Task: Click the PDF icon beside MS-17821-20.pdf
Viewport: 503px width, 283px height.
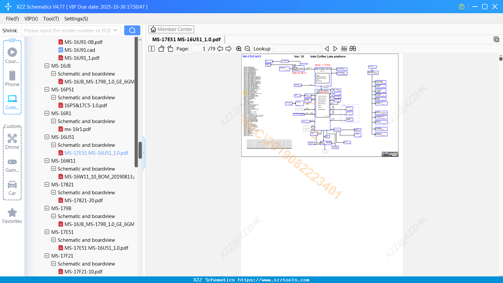Action: click(x=61, y=200)
